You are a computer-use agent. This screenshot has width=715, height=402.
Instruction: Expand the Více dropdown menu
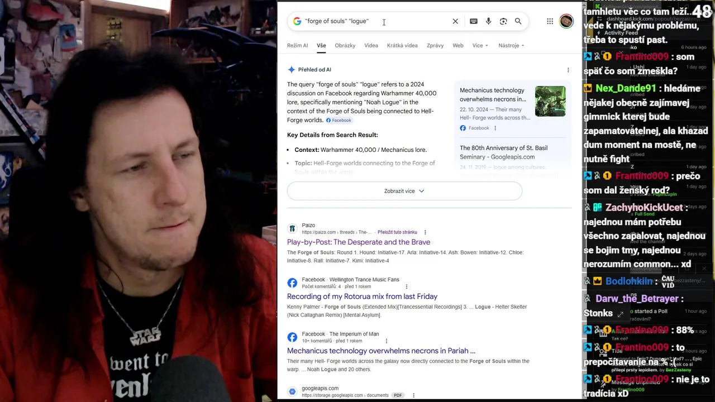coord(480,45)
